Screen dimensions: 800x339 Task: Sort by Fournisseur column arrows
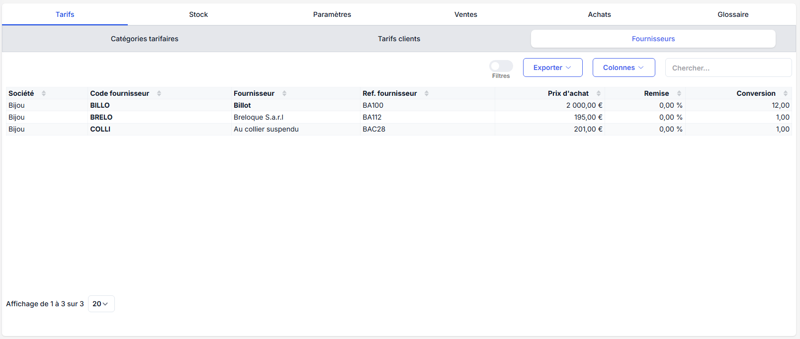[x=284, y=93]
